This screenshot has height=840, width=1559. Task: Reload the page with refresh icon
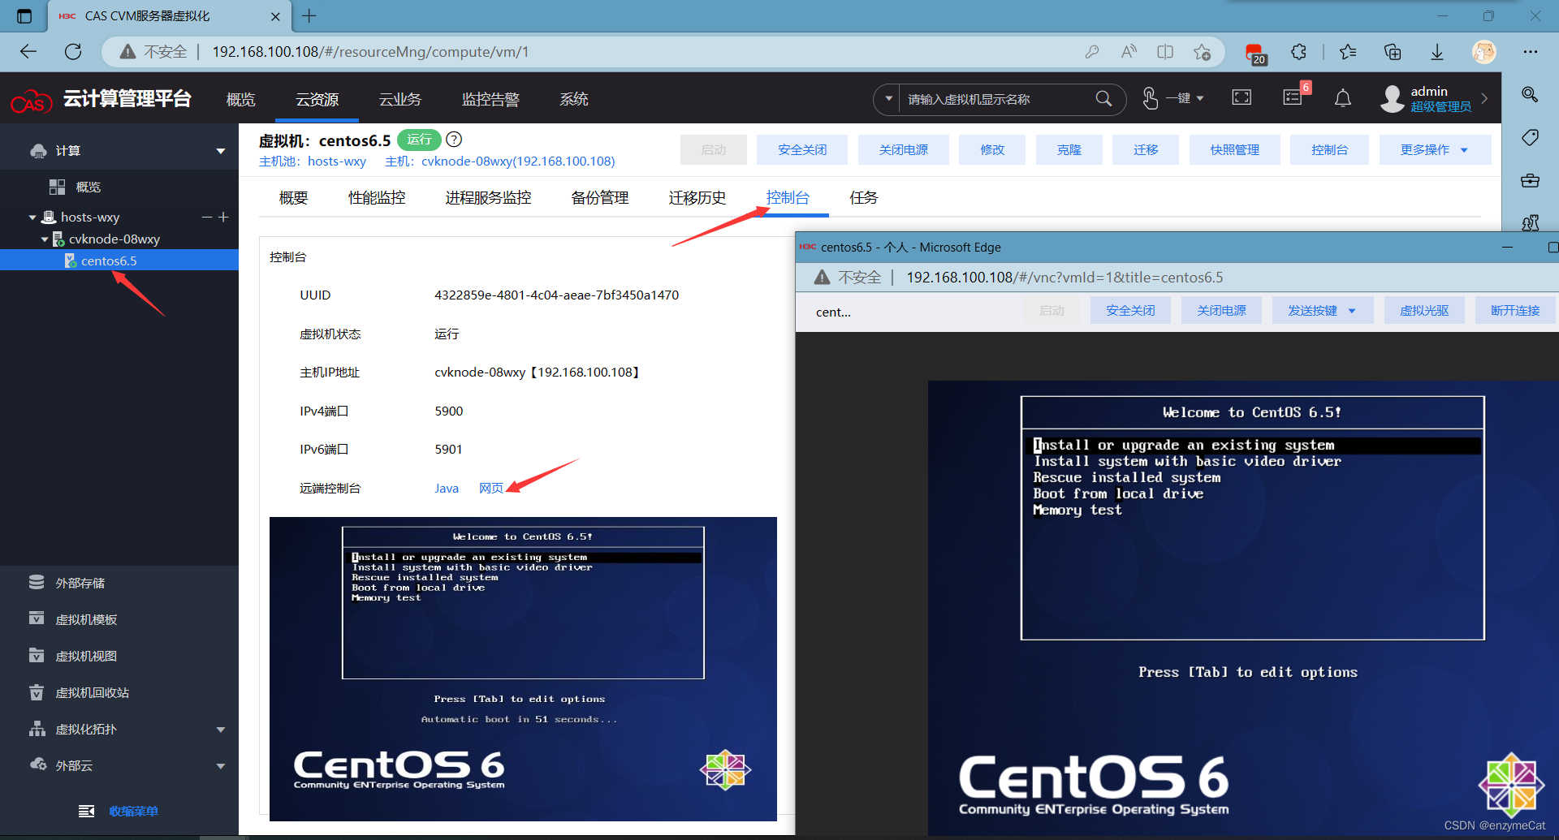pos(73,52)
